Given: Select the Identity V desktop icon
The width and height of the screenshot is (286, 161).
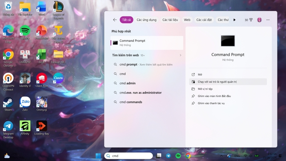Looking at the screenshot, I should pos(25,80).
